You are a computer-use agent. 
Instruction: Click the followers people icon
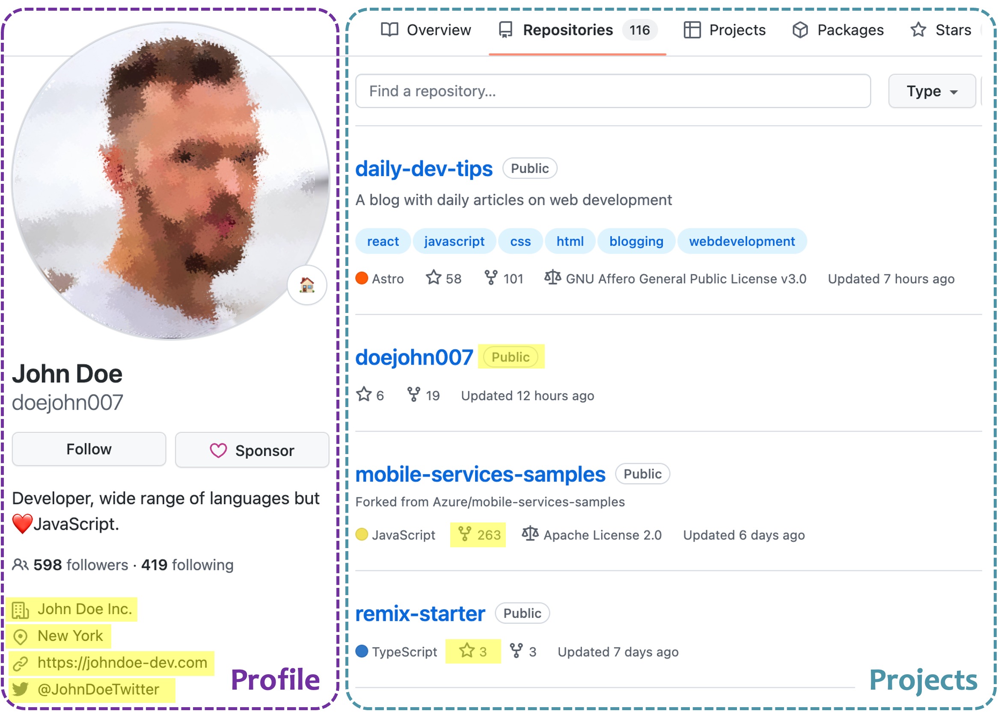point(20,564)
